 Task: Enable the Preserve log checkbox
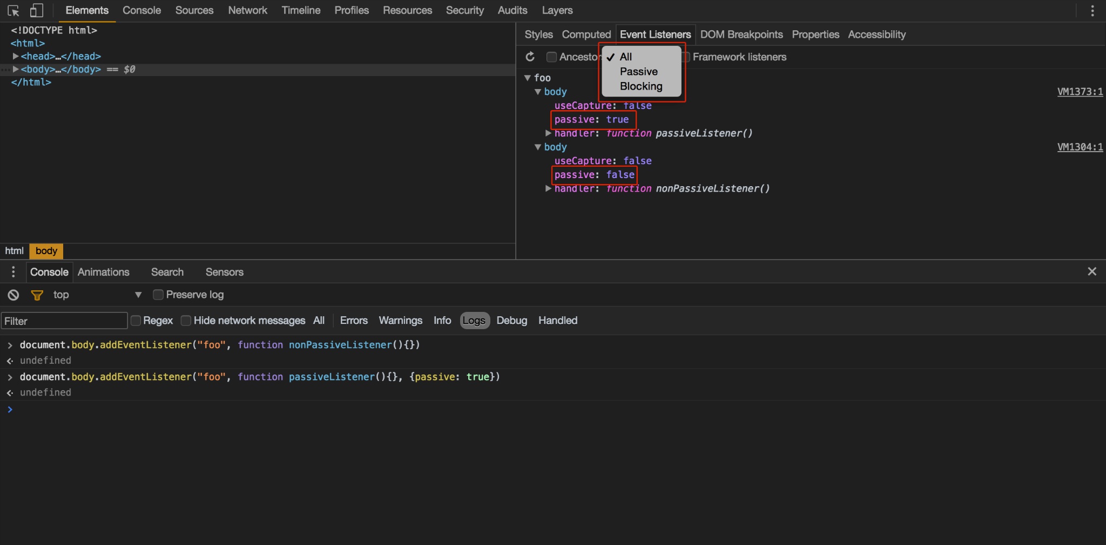click(158, 295)
